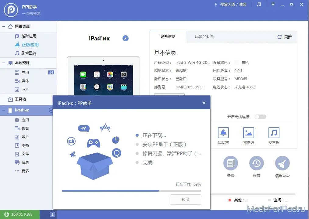Viewport: 309px width, 219px height.
Task: Click the music note icon in title bar
Action: (259, 4)
